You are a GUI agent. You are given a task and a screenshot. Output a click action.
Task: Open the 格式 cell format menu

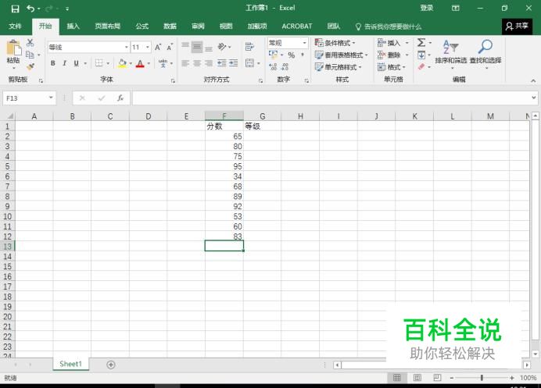point(391,67)
